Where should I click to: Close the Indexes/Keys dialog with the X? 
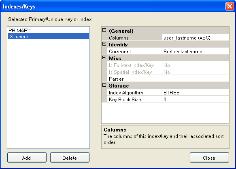pos(230,6)
